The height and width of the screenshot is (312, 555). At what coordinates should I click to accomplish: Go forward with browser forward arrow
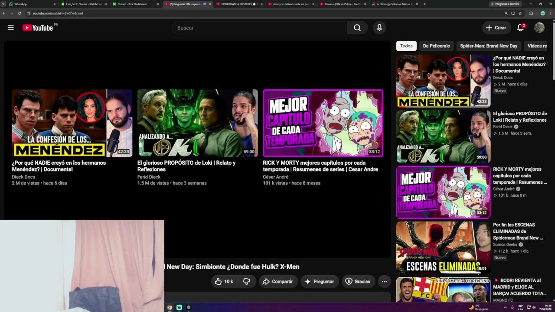click(12, 13)
